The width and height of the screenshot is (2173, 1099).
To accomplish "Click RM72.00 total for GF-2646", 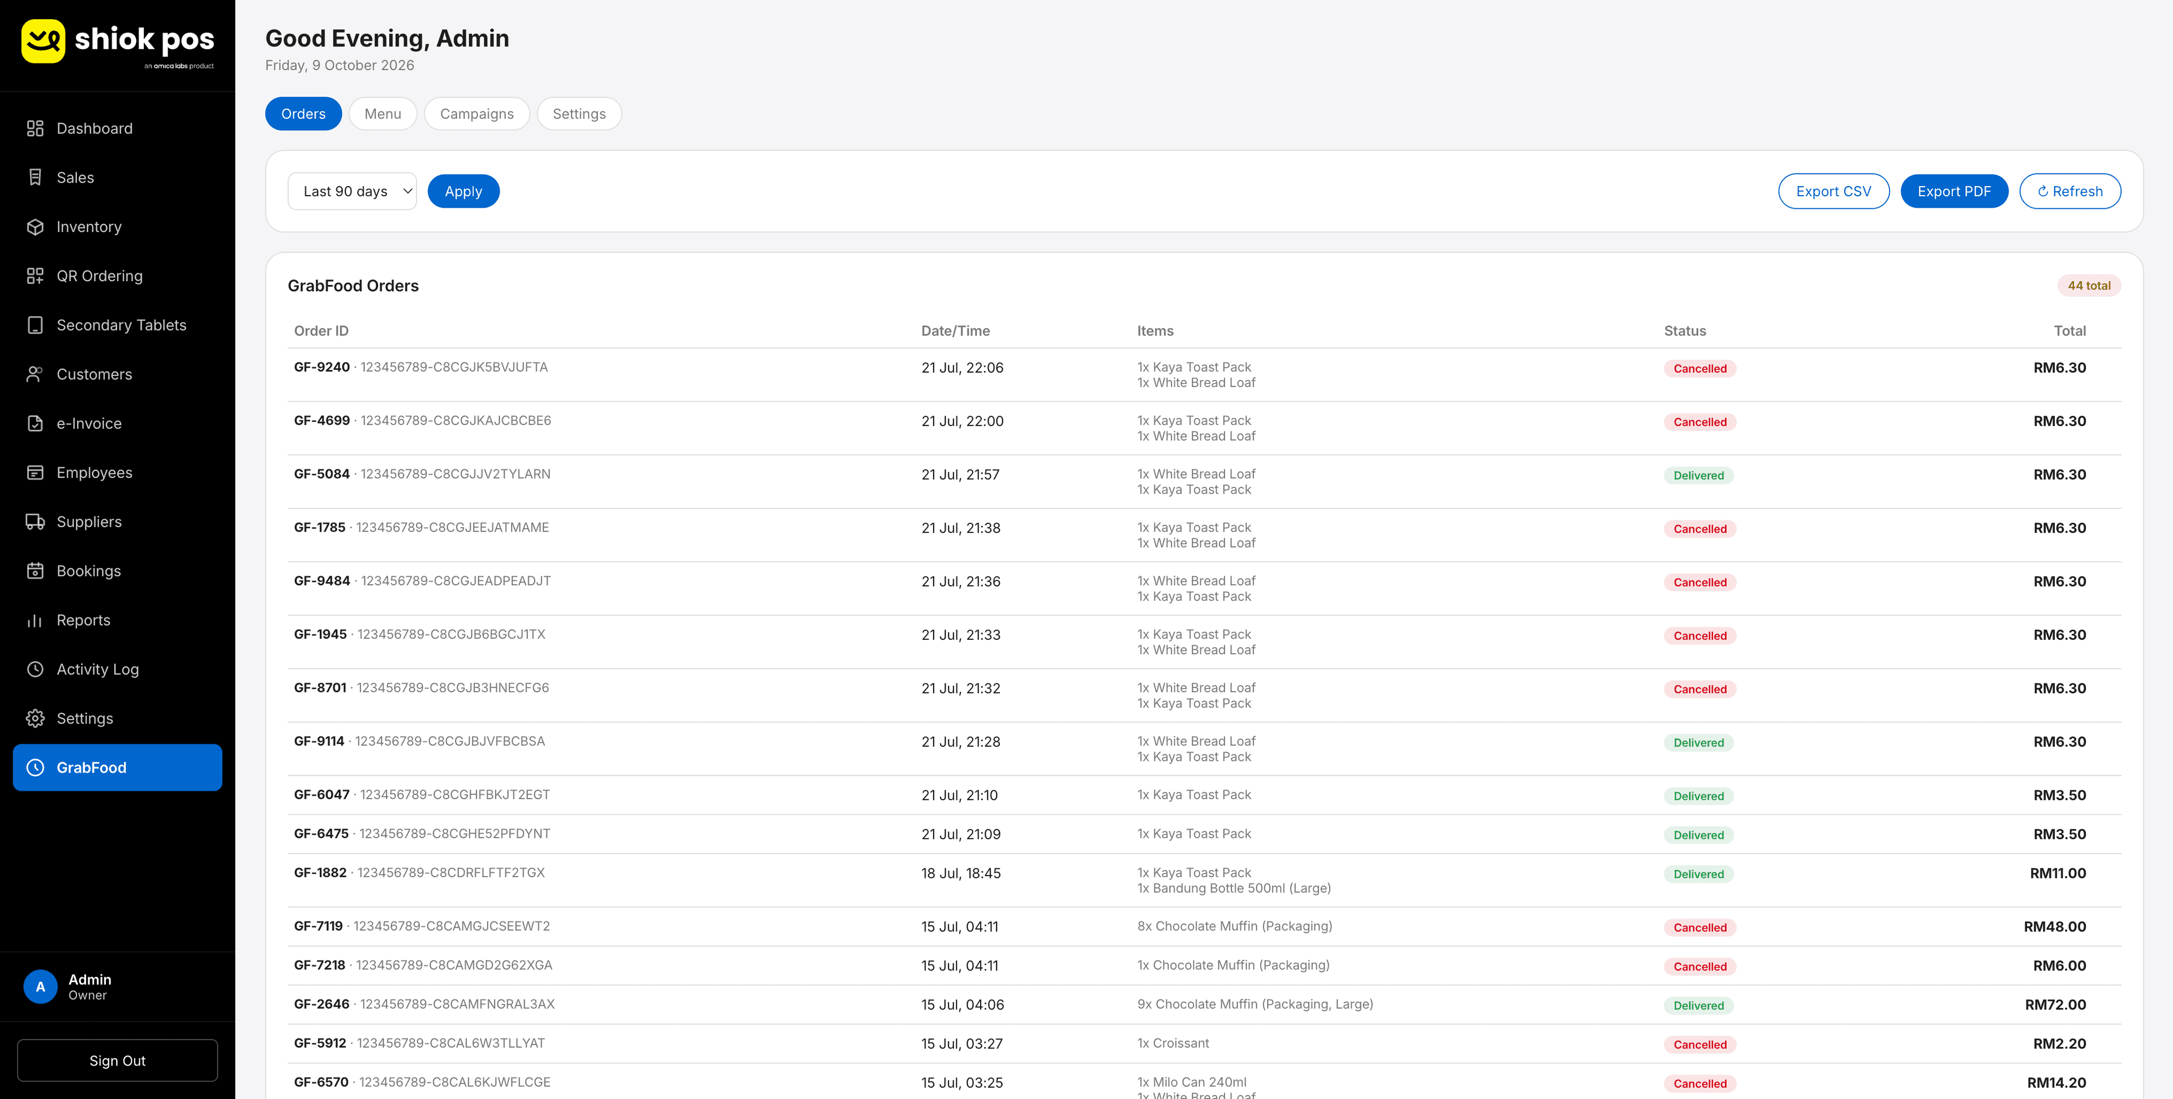I will (x=2055, y=1005).
